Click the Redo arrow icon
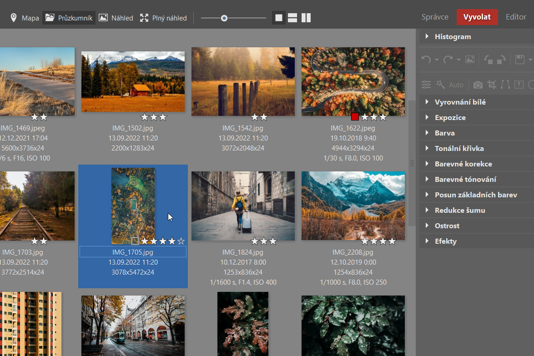Screen dimensions: 534x356 [x=448, y=60]
